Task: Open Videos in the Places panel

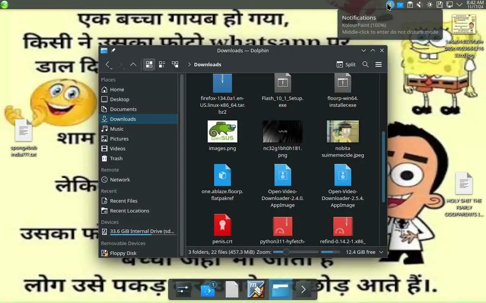Action: point(138,148)
